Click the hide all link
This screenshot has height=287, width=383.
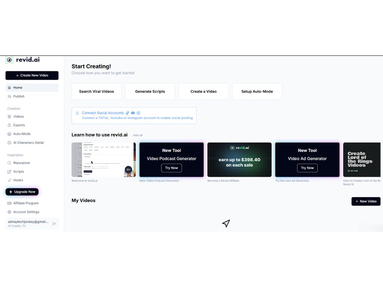pyautogui.click(x=138, y=135)
